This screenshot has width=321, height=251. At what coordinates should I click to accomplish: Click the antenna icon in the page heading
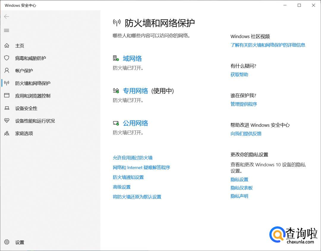pyautogui.click(x=117, y=23)
